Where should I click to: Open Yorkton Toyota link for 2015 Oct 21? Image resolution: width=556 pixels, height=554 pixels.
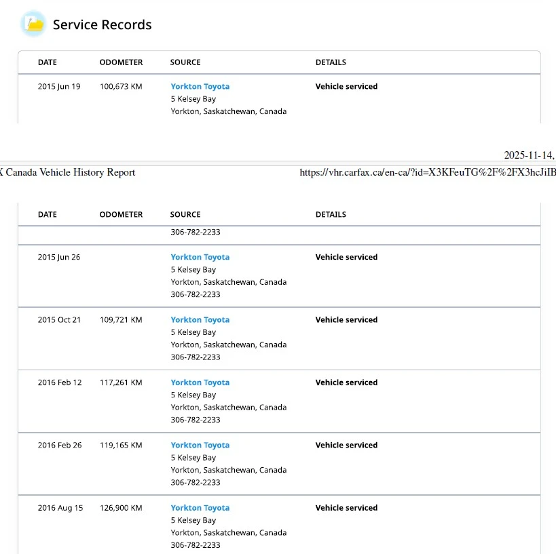pos(200,320)
